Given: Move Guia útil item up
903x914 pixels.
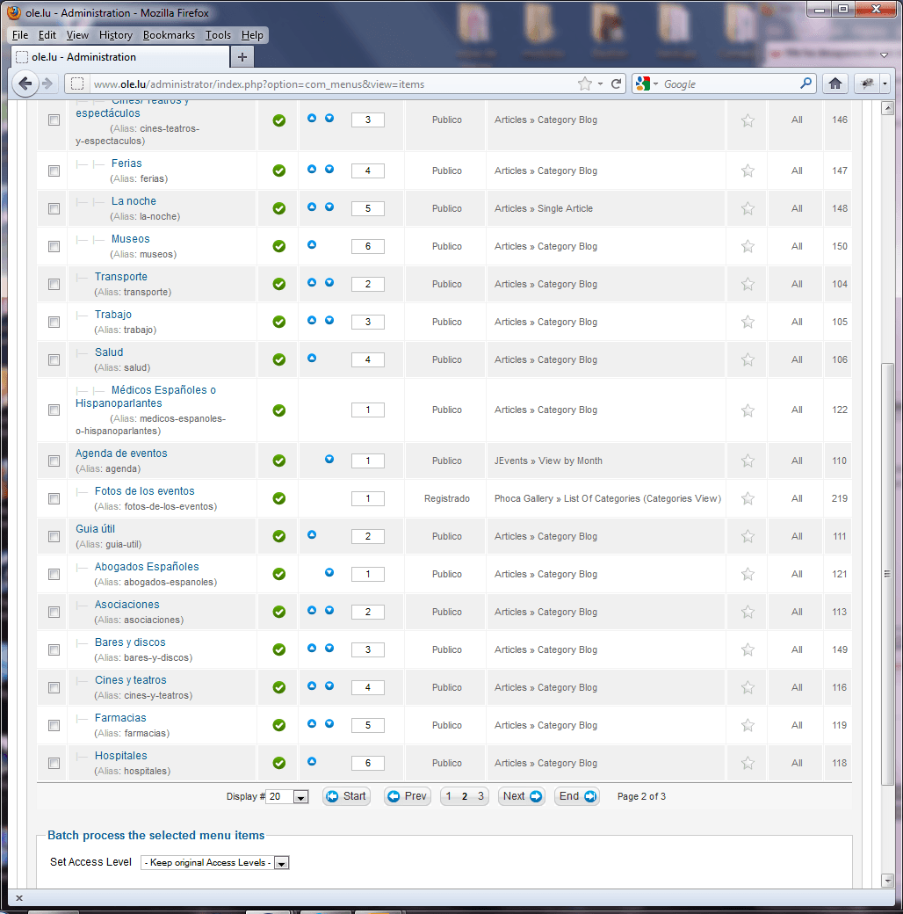Looking at the screenshot, I should click(312, 534).
